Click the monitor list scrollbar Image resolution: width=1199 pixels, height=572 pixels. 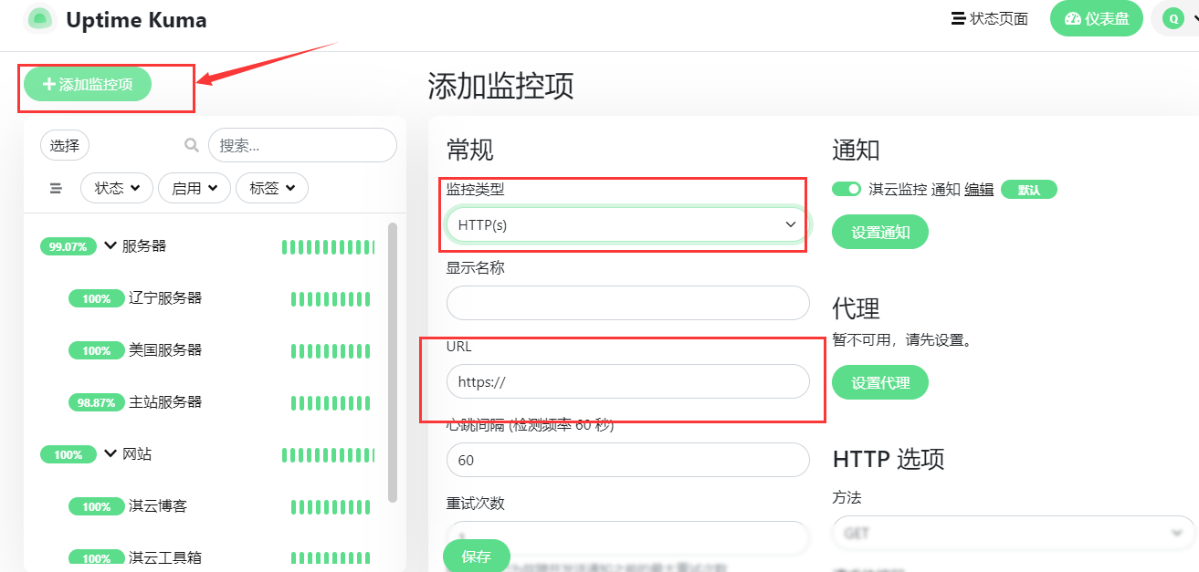393,361
